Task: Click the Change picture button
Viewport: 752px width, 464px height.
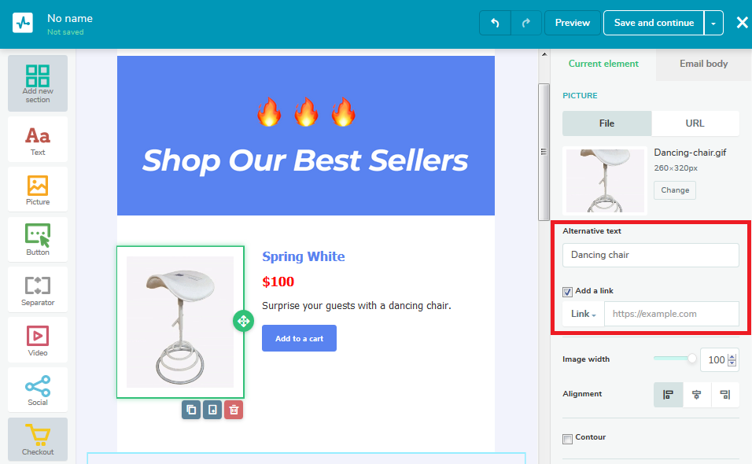Action: [675, 190]
